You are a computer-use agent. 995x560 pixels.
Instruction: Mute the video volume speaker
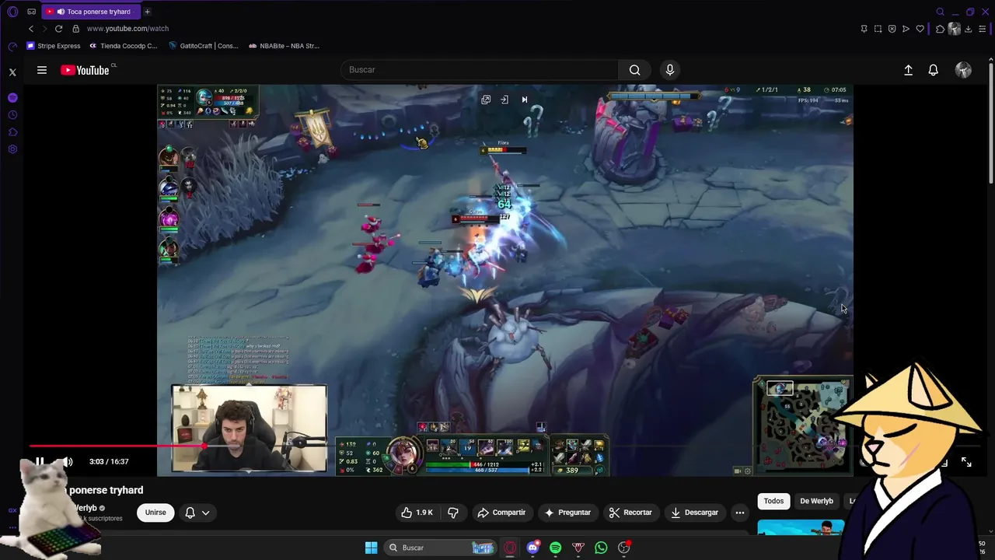coord(68,462)
